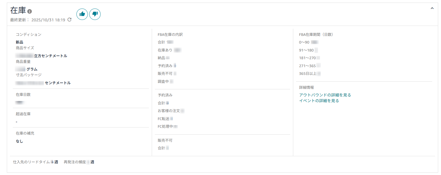Click the FBA在庫の内訳 heading
The height and width of the screenshot is (175, 441).
170,34
